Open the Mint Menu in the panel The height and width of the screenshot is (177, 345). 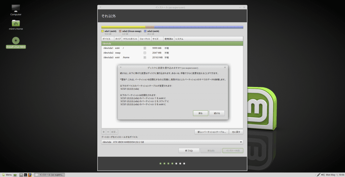tap(7, 175)
